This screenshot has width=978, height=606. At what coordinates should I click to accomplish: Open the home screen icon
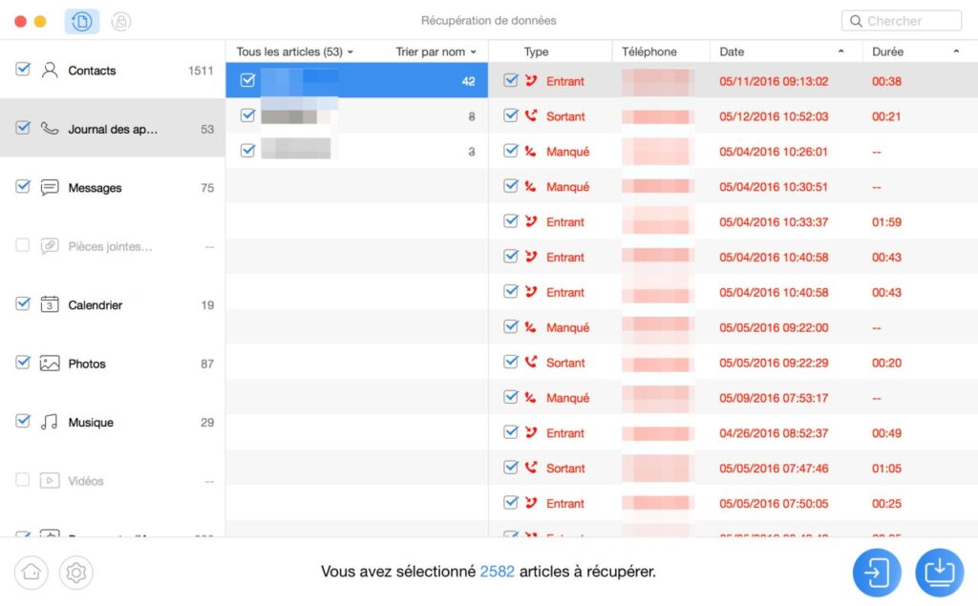click(32, 573)
